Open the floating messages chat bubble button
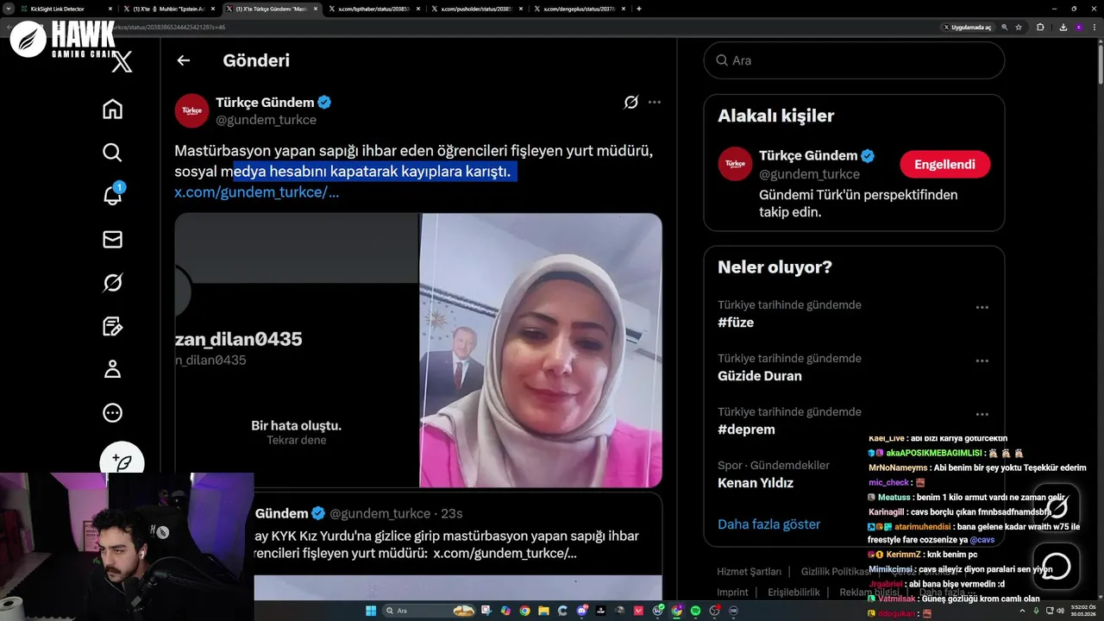The height and width of the screenshot is (621, 1104). coord(1057,566)
